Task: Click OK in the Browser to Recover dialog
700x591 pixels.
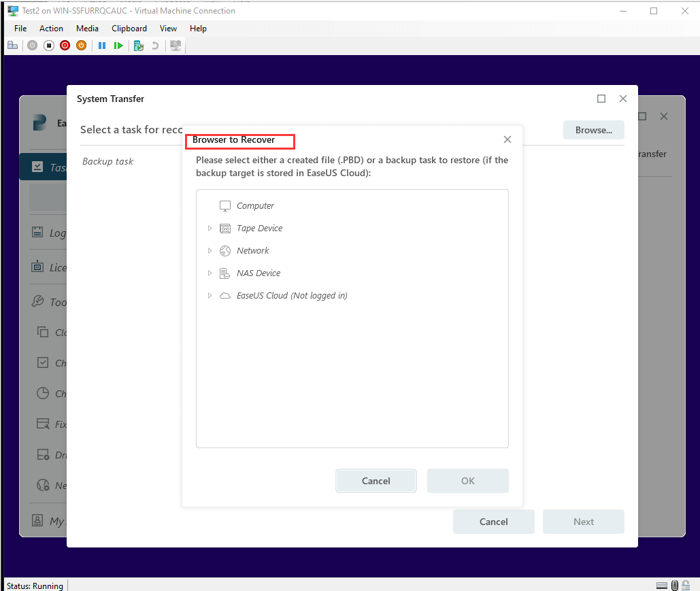Action: click(468, 481)
